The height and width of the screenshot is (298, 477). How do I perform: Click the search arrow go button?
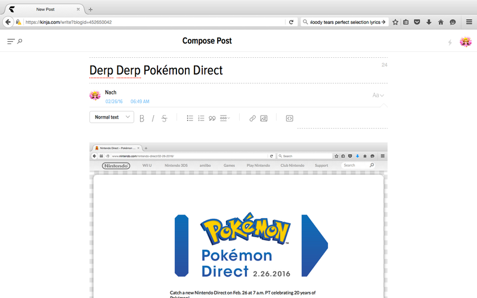coord(383,22)
